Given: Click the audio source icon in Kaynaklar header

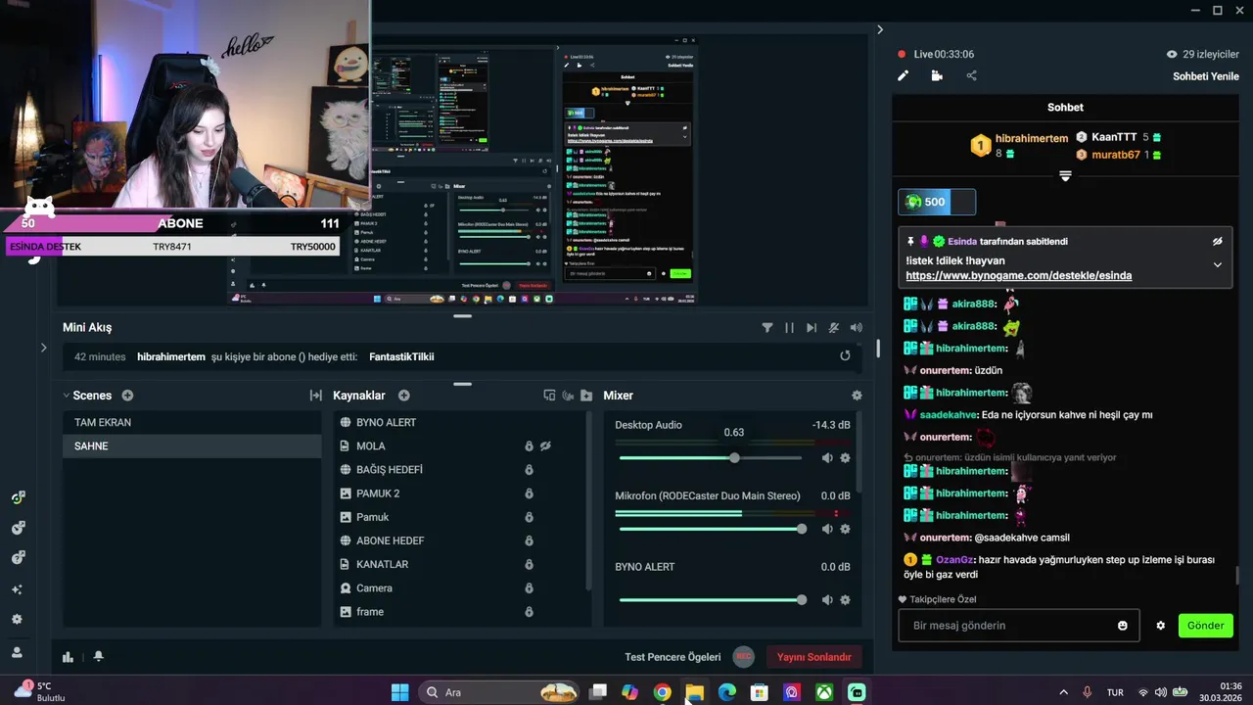Looking at the screenshot, I should 568,396.
